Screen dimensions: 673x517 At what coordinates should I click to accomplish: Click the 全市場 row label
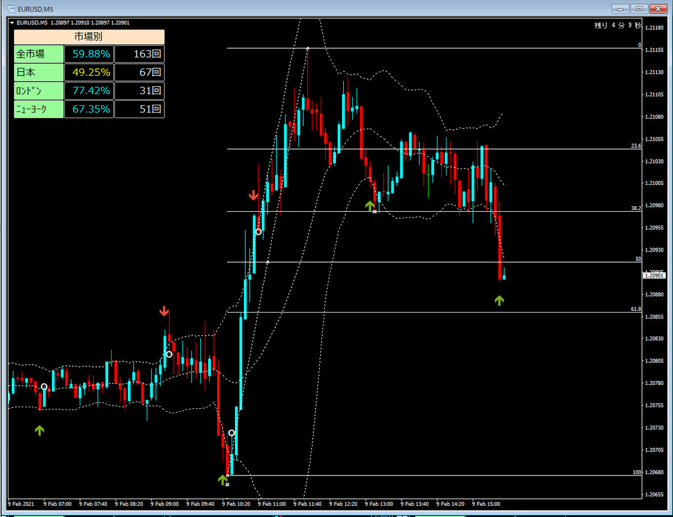(39, 54)
